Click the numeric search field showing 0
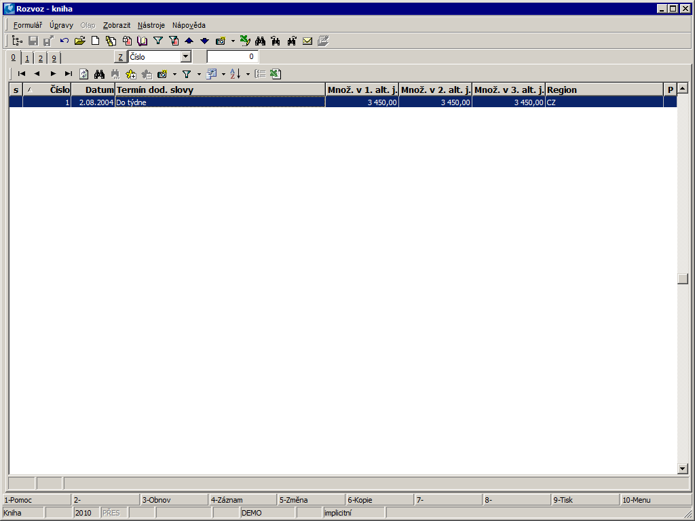Screen dimensions: 695x521 click(232, 57)
